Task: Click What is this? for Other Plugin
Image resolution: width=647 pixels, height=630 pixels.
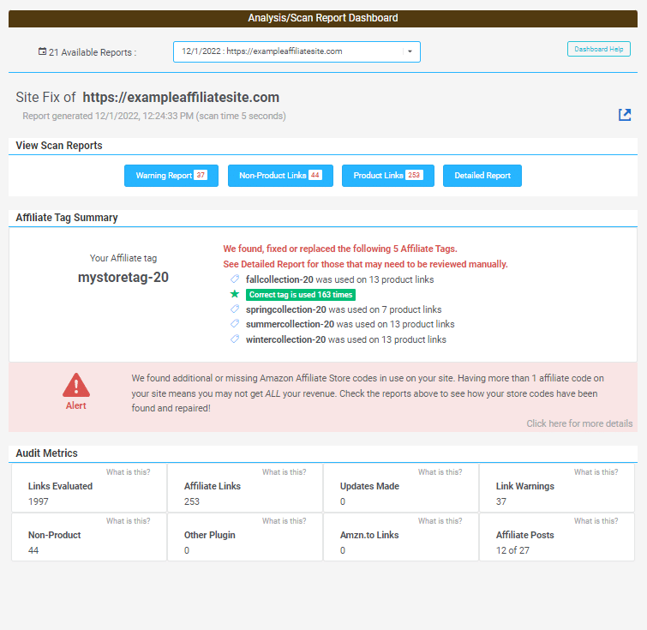Action: point(284,521)
